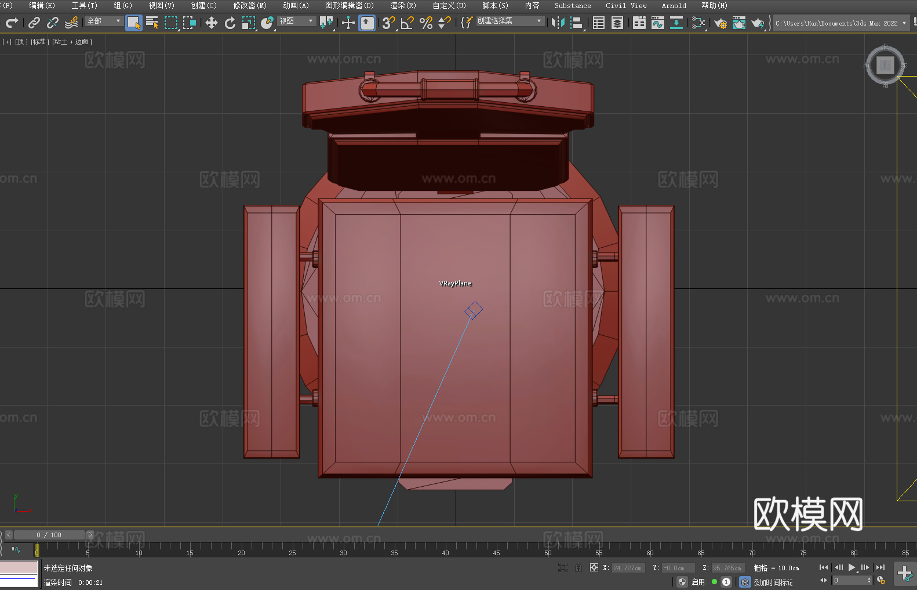This screenshot has width=917, height=590.
Task: Click the large Set Keys plus button
Action: coord(905,574)
